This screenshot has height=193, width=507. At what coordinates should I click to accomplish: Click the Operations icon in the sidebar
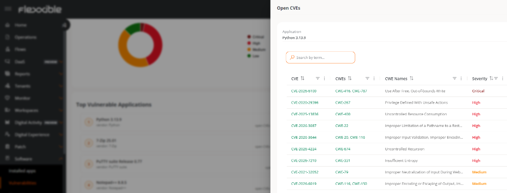click(x=8, y=37)
